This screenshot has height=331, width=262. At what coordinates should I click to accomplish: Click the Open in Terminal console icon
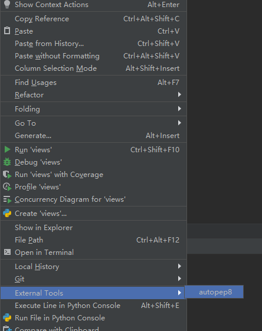(7, 252)
